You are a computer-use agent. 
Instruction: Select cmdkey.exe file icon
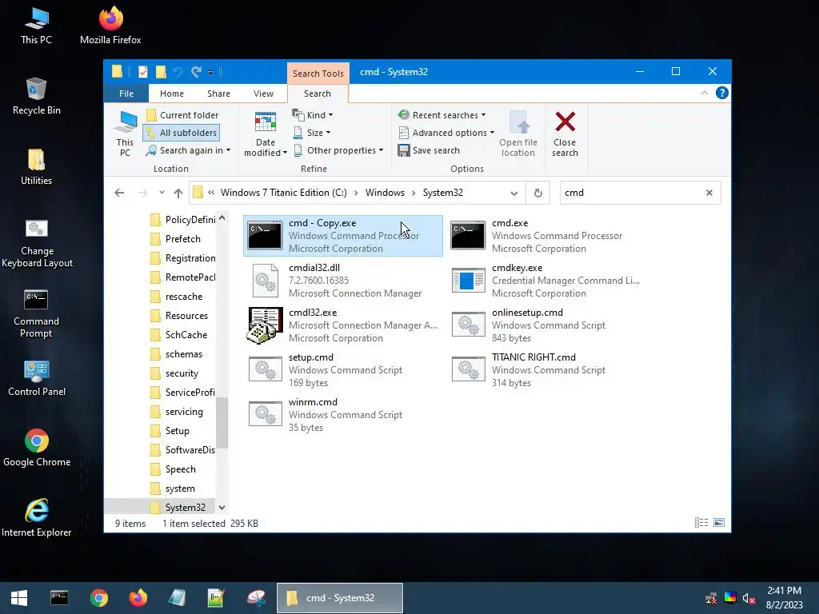click(468, 281)
